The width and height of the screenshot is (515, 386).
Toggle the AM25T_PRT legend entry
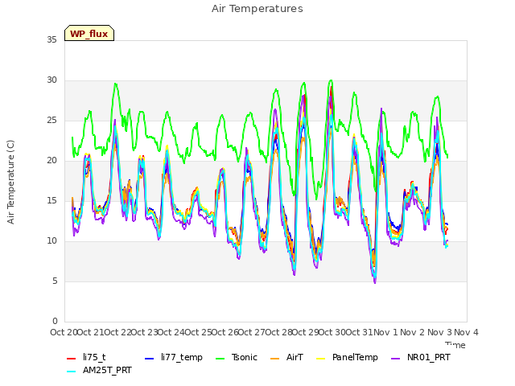[x=99, y=370]
